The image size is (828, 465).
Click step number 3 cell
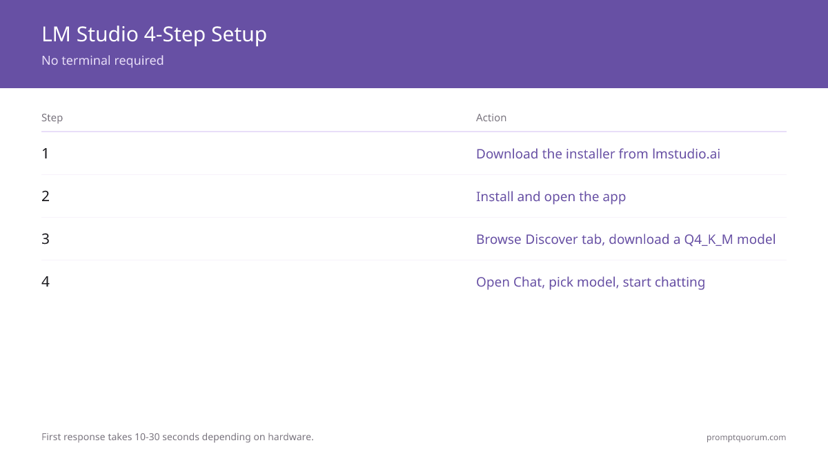click(46, 239)
